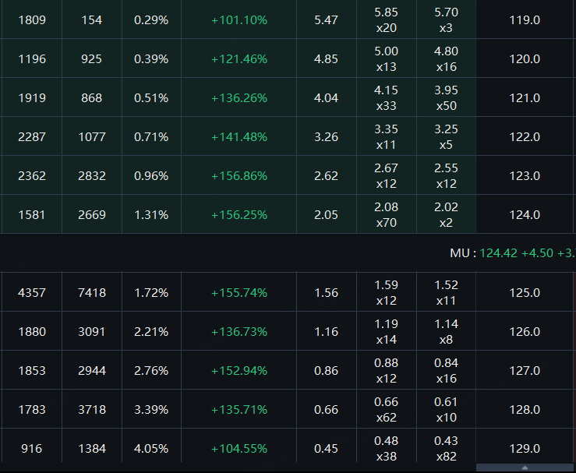Select the 1.52 x11 ask quote
The image size is (576, 473).
pyautogui.click(x=446, y=293)
